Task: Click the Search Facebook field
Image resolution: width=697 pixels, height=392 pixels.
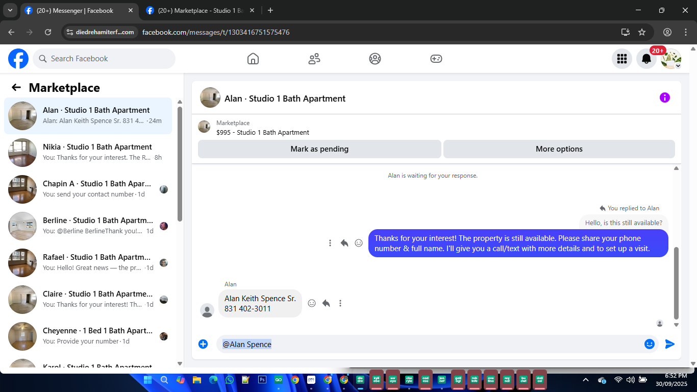Action: click(104, 59)
